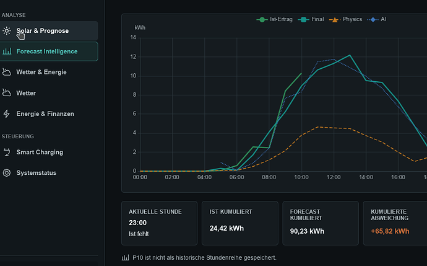
Task: Click the STEUERUNG section heading
Action: coord(18,136)
